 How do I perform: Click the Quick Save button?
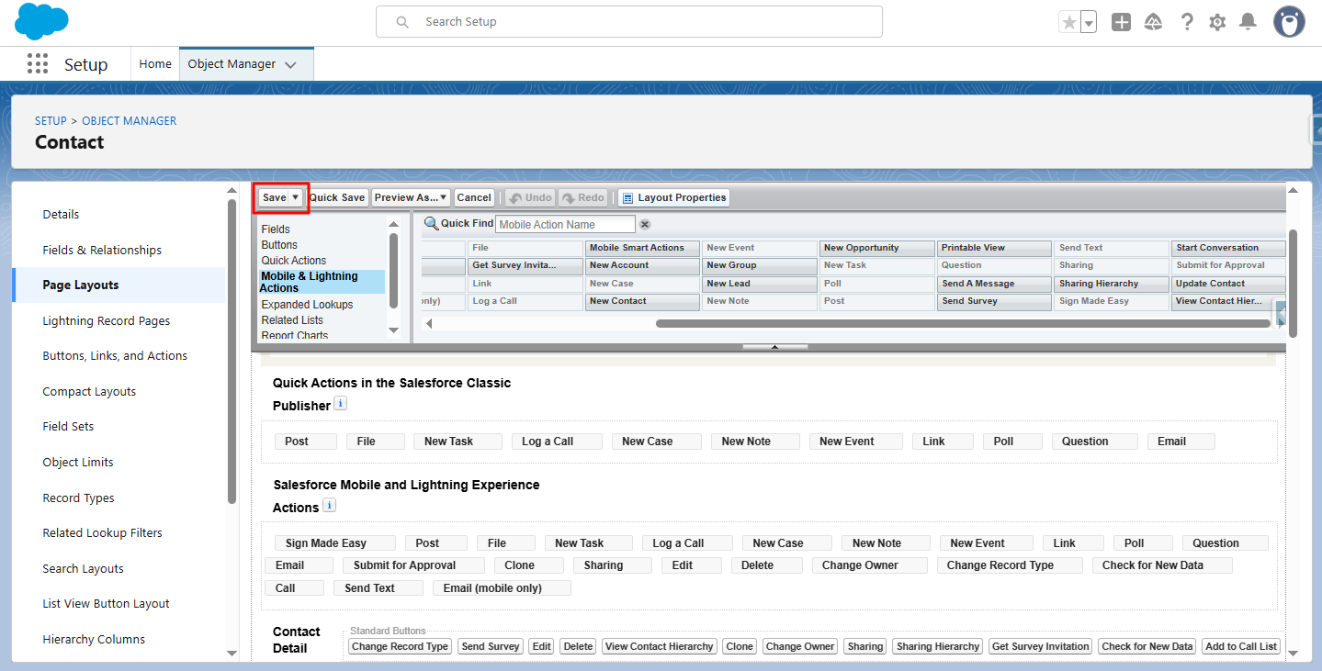[x=337, y=197]
